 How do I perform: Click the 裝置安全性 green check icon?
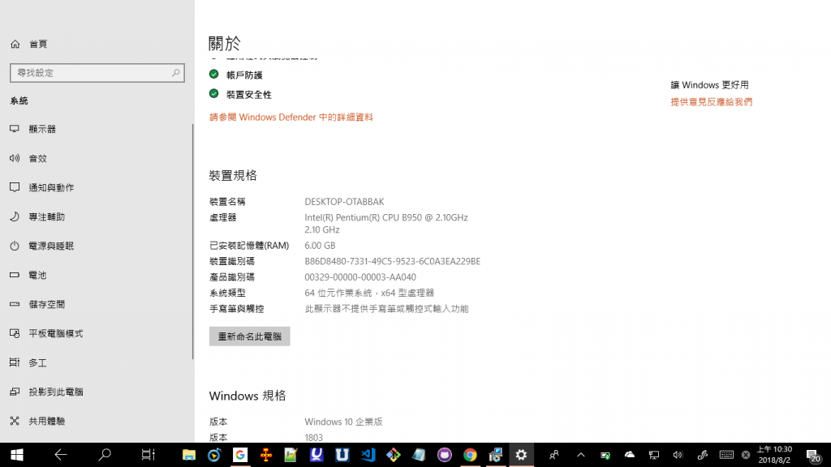click(214, 94)
